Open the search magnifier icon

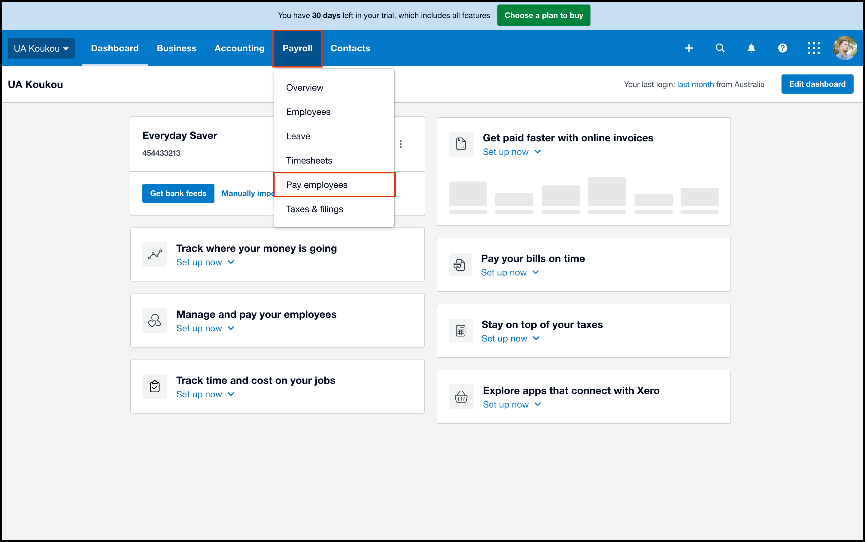click(x=720, y=48)
